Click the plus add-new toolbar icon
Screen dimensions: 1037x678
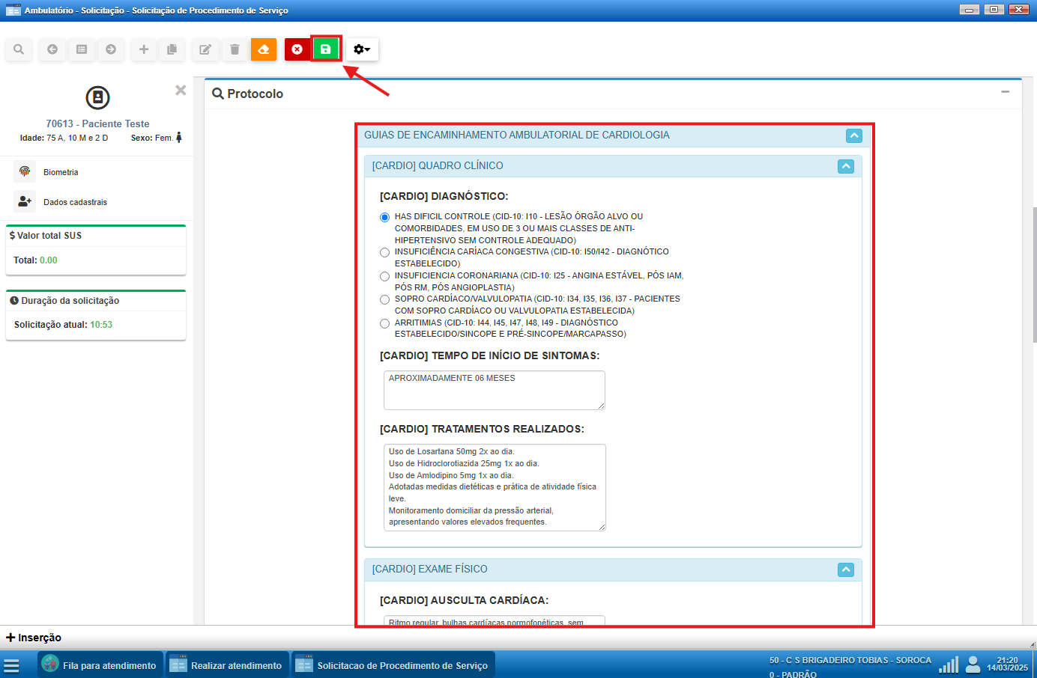point(144,49)
